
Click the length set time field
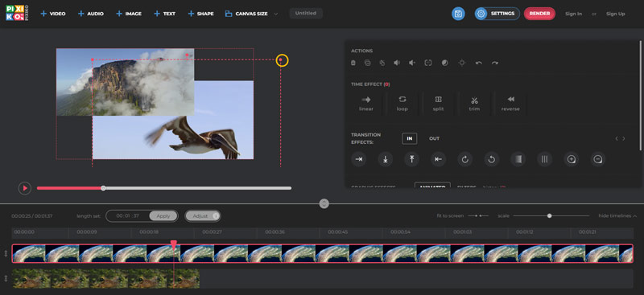[x=128, y=215]
